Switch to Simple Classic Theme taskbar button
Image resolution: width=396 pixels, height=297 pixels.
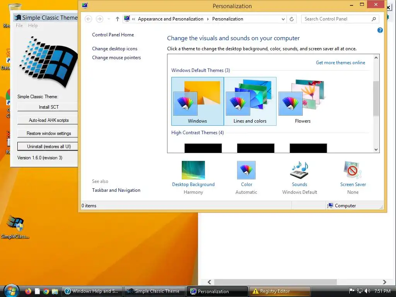tap(155, 291)
